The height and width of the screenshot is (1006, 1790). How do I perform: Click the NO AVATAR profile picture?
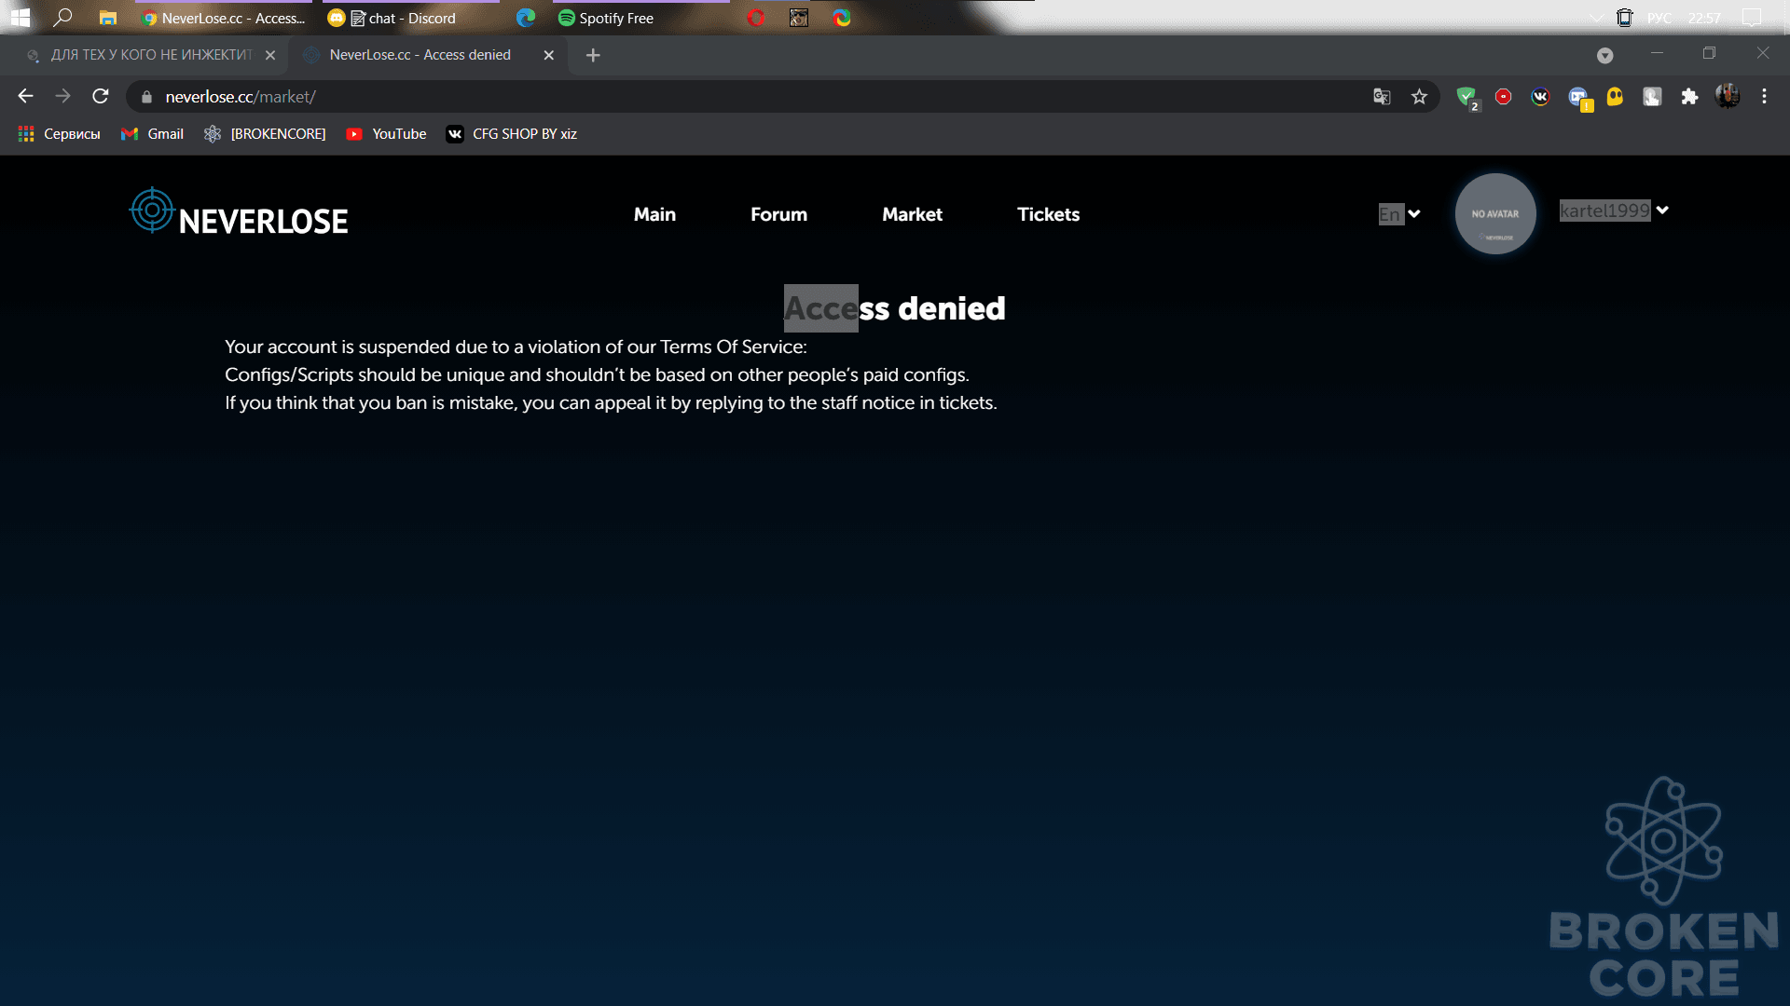1494,213
